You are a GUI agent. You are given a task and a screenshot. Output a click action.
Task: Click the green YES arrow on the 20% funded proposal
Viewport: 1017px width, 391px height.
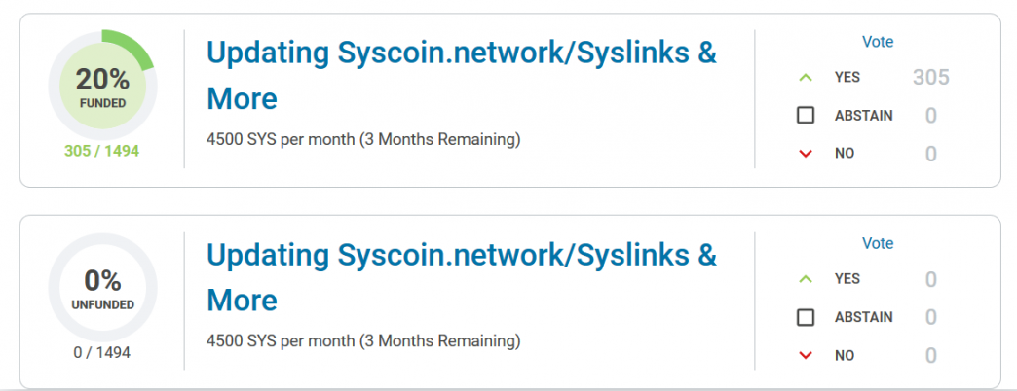[805, 77]
